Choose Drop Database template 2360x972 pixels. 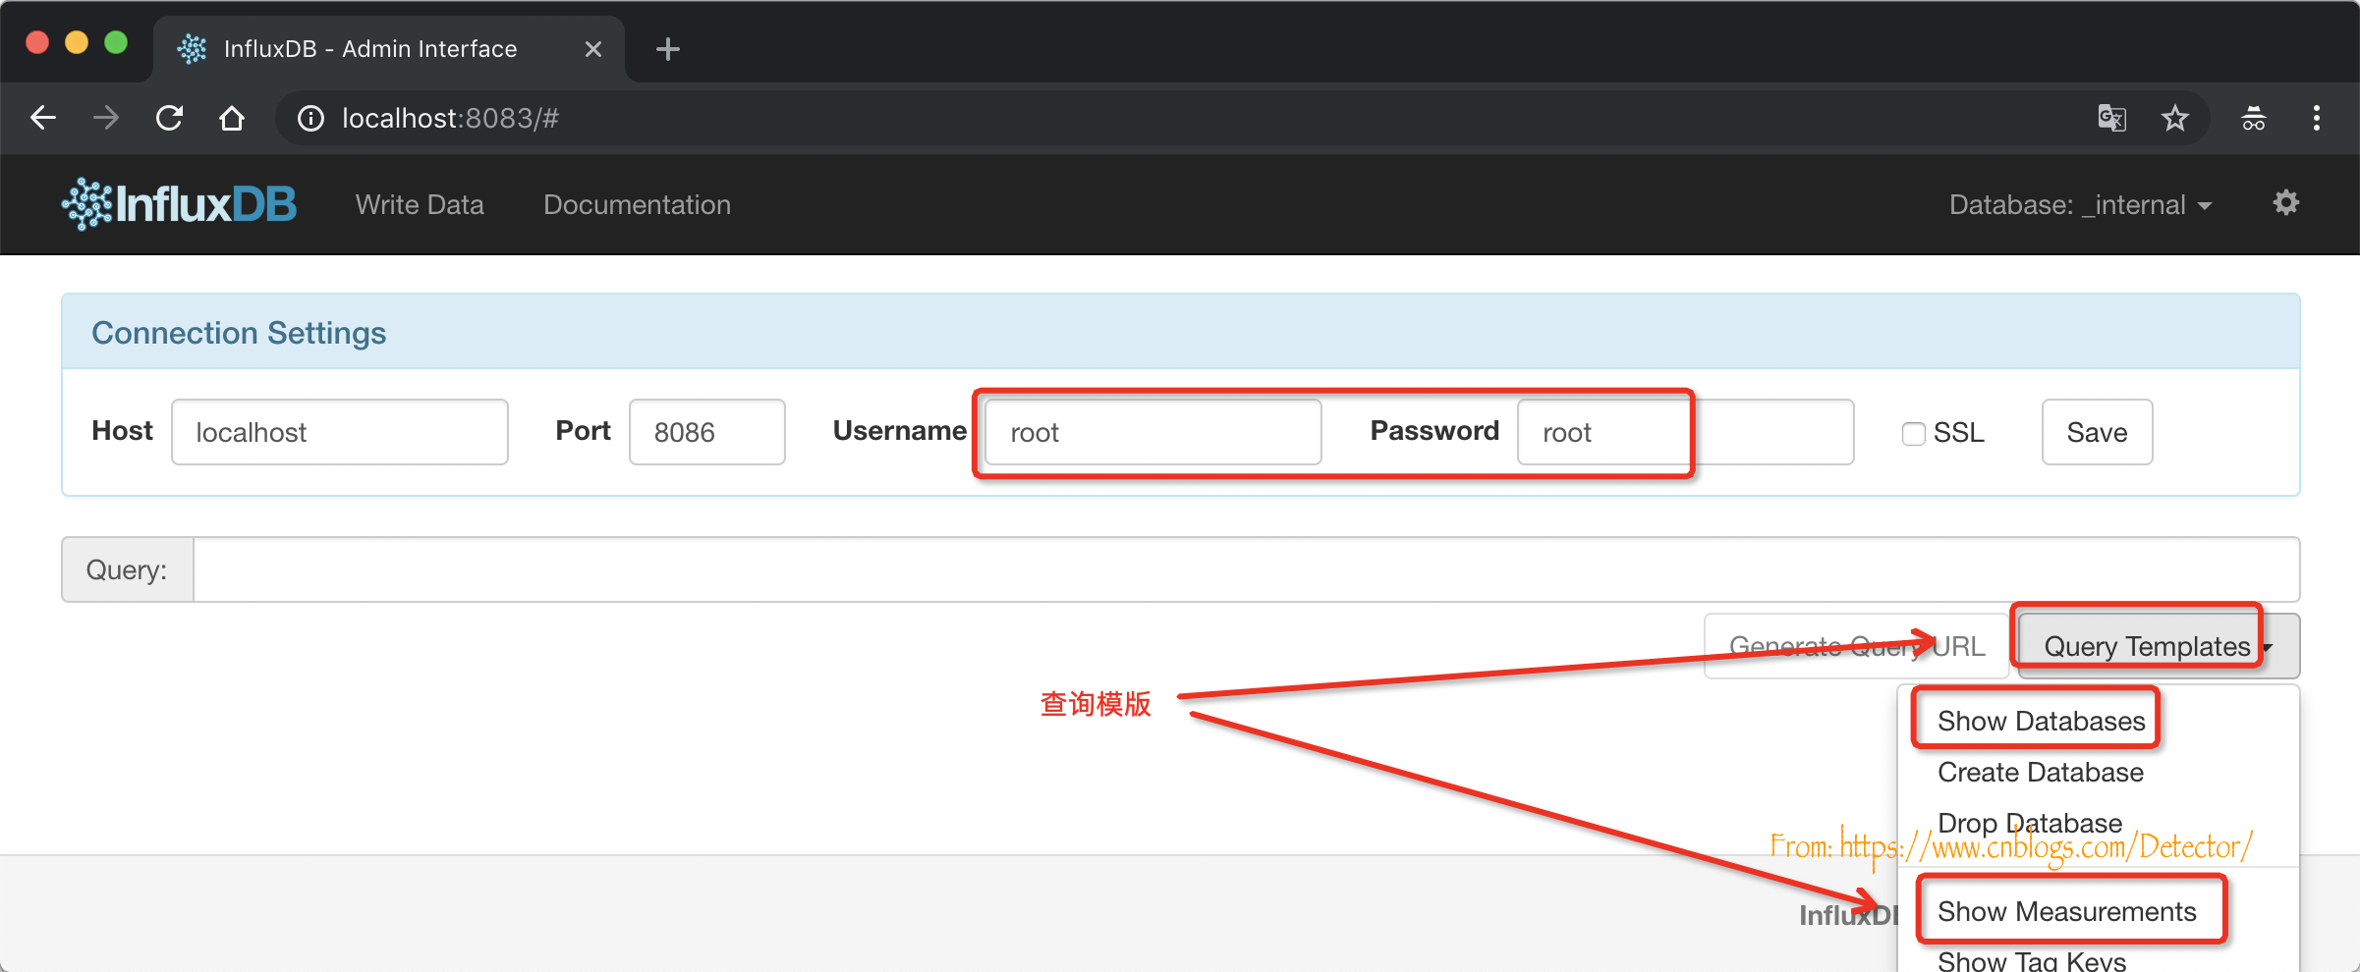2030,823
